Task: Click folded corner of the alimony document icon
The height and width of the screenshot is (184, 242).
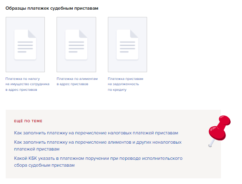Action: pos(83,33)
